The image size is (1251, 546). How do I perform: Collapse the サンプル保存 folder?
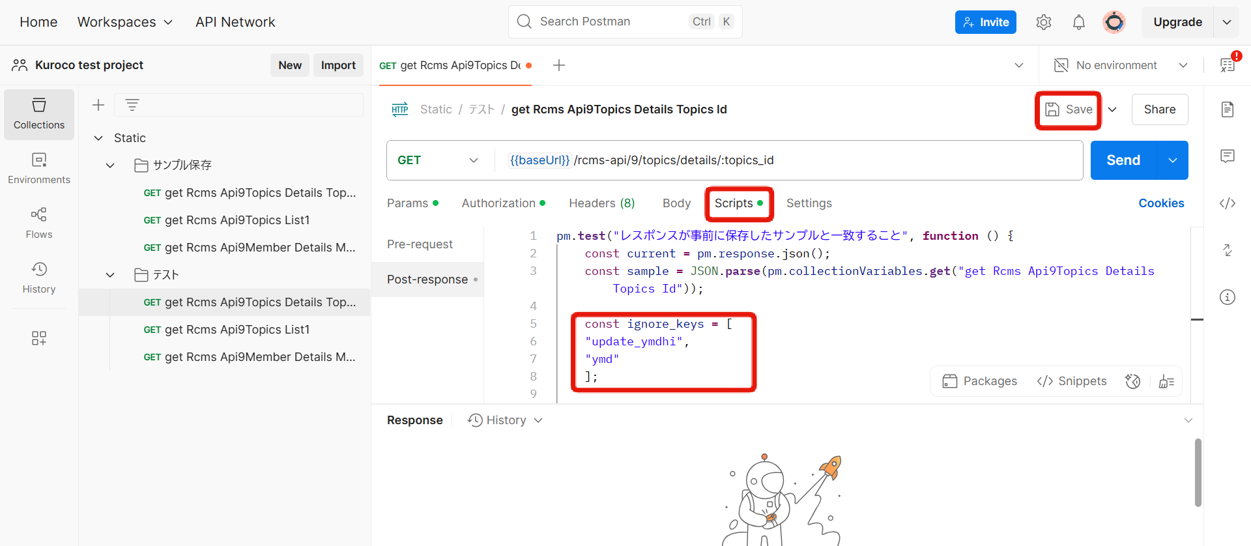110,165
